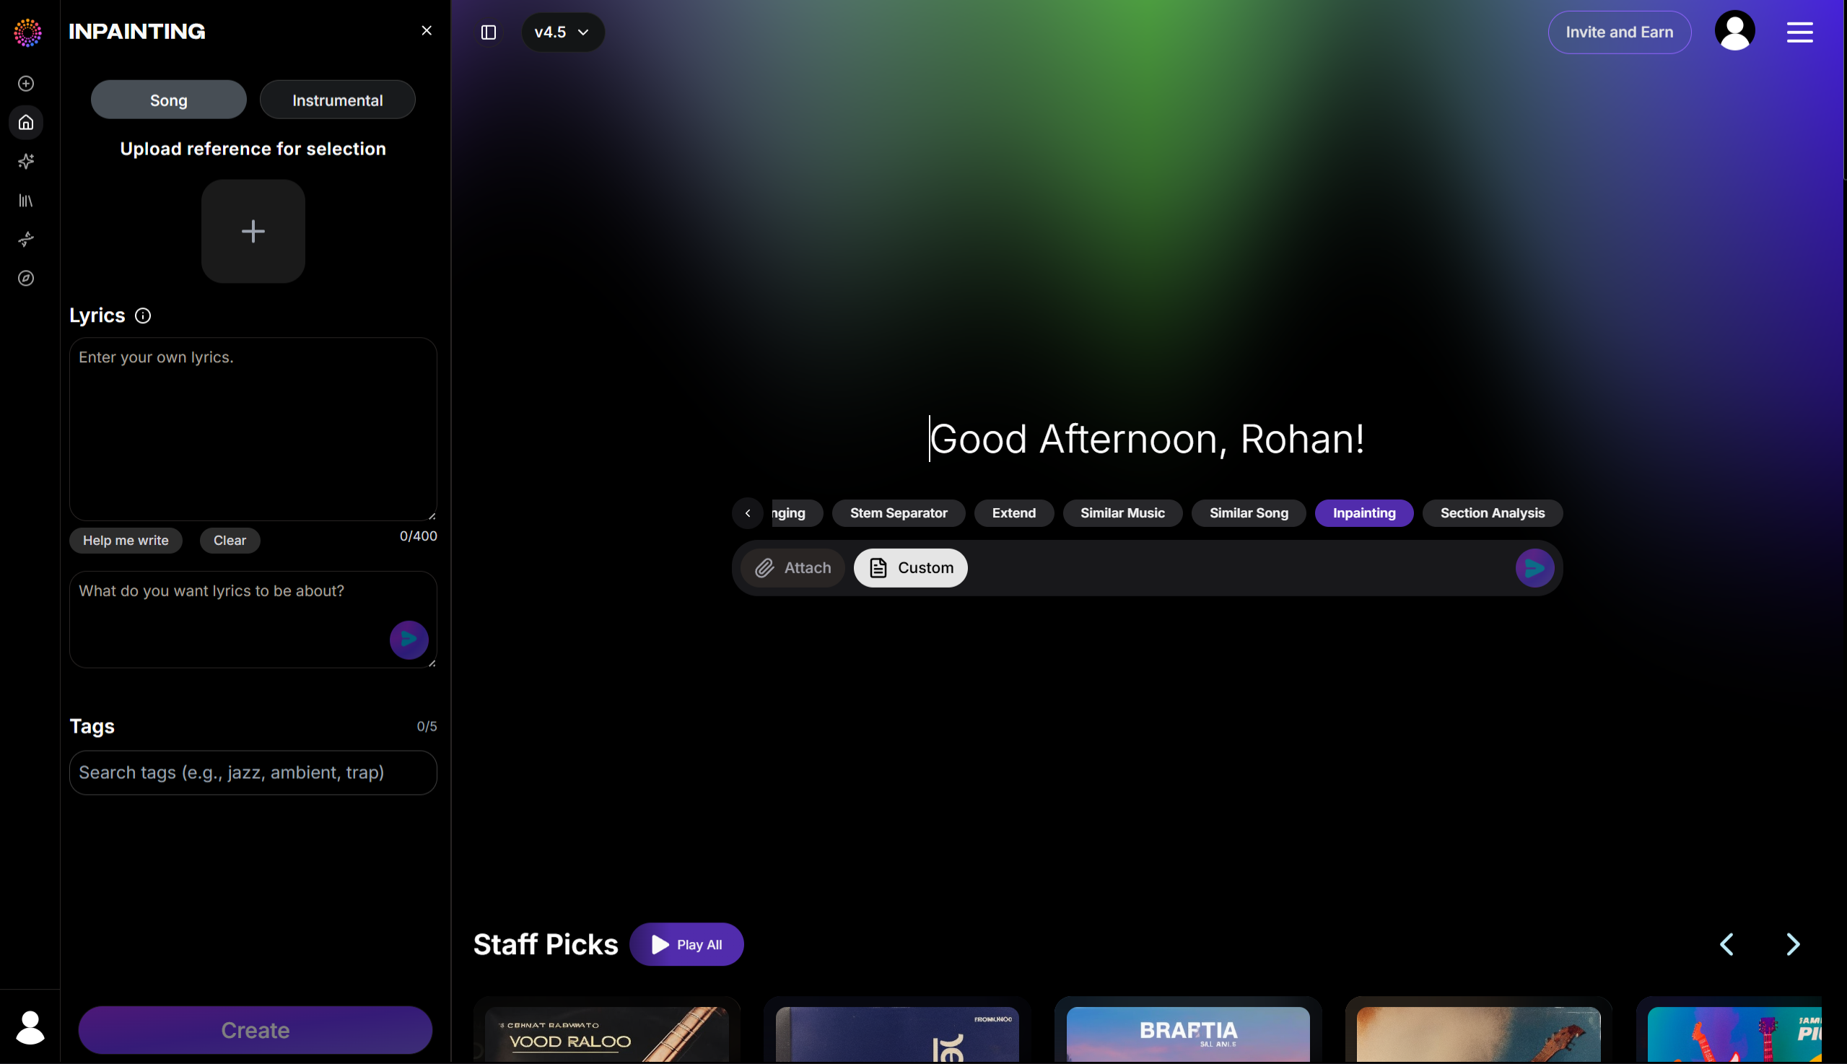
Task: Click the plus create icon in sidebar
Action: tap(26, 83)
